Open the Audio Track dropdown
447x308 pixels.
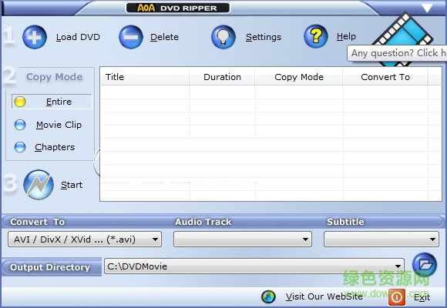pyautogui.click(x=243, y=239)
